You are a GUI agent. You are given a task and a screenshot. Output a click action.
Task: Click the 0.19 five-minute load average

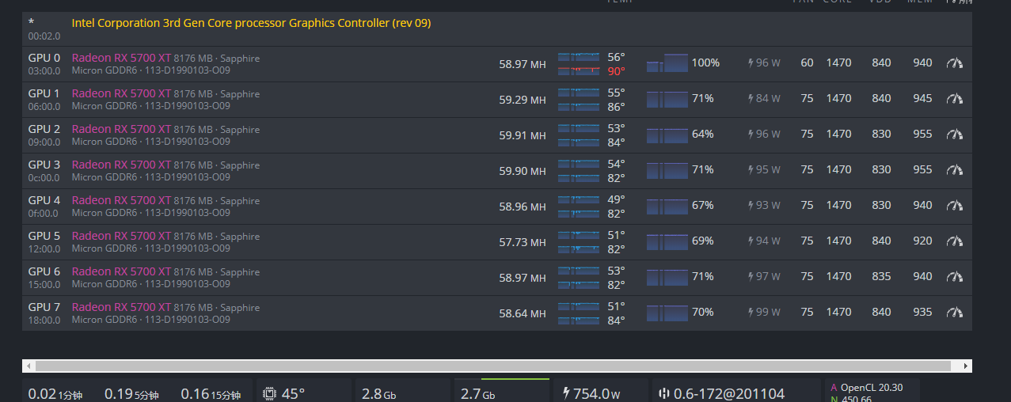coord(132,393)
